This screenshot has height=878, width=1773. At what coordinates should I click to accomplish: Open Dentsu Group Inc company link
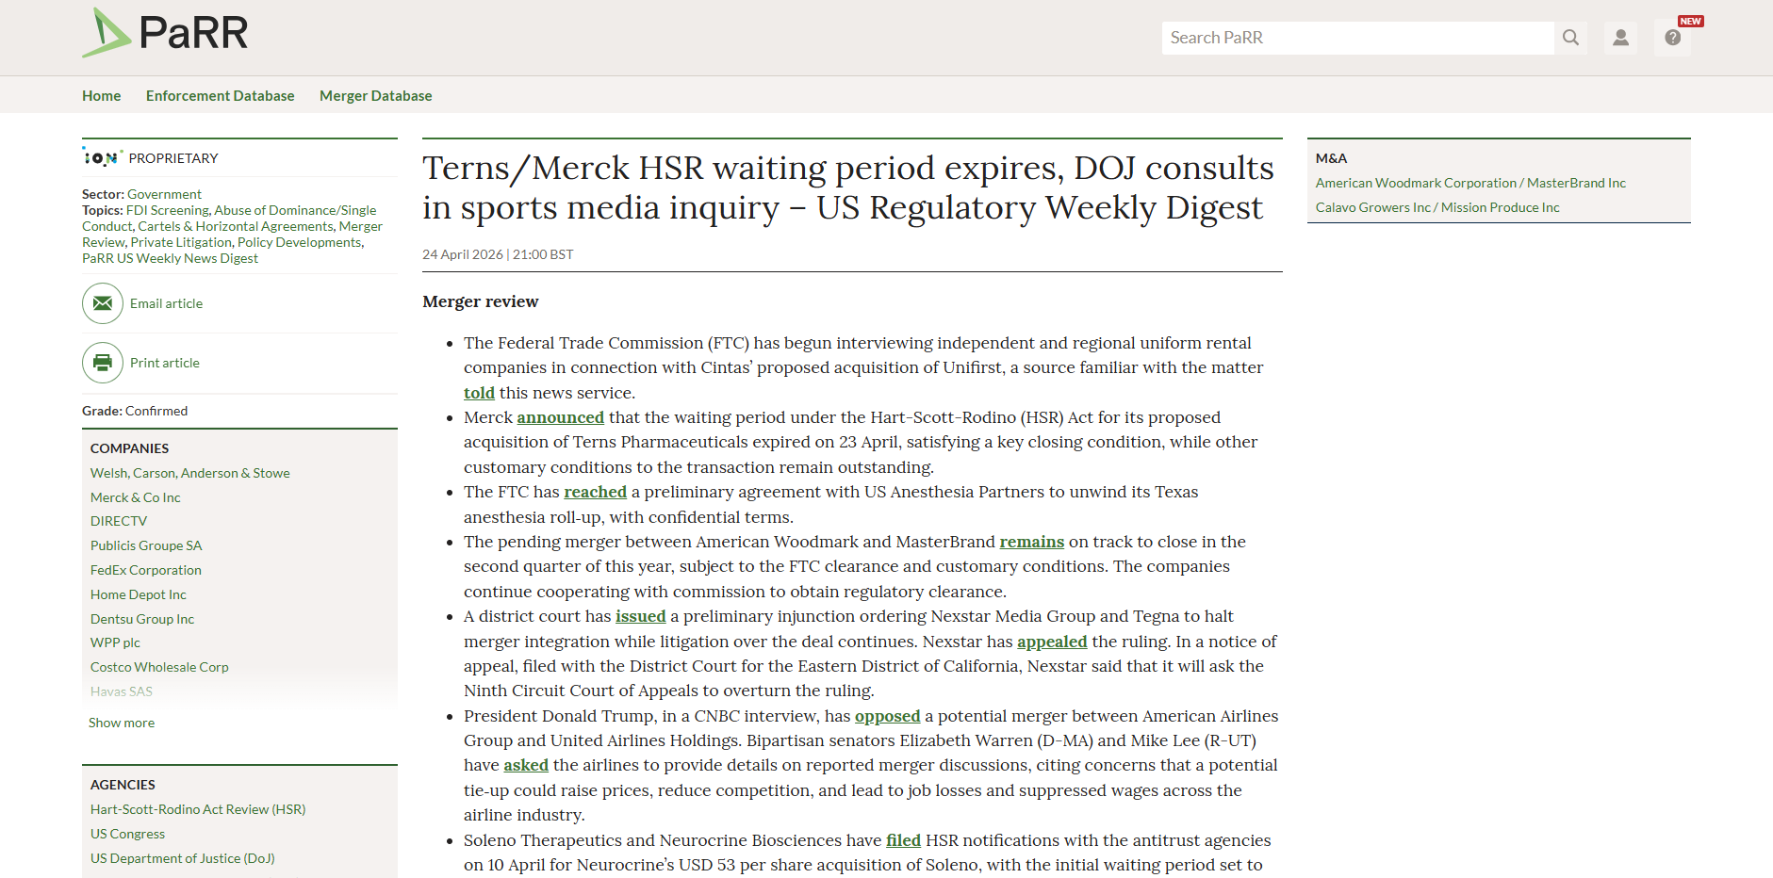(142, 619)
